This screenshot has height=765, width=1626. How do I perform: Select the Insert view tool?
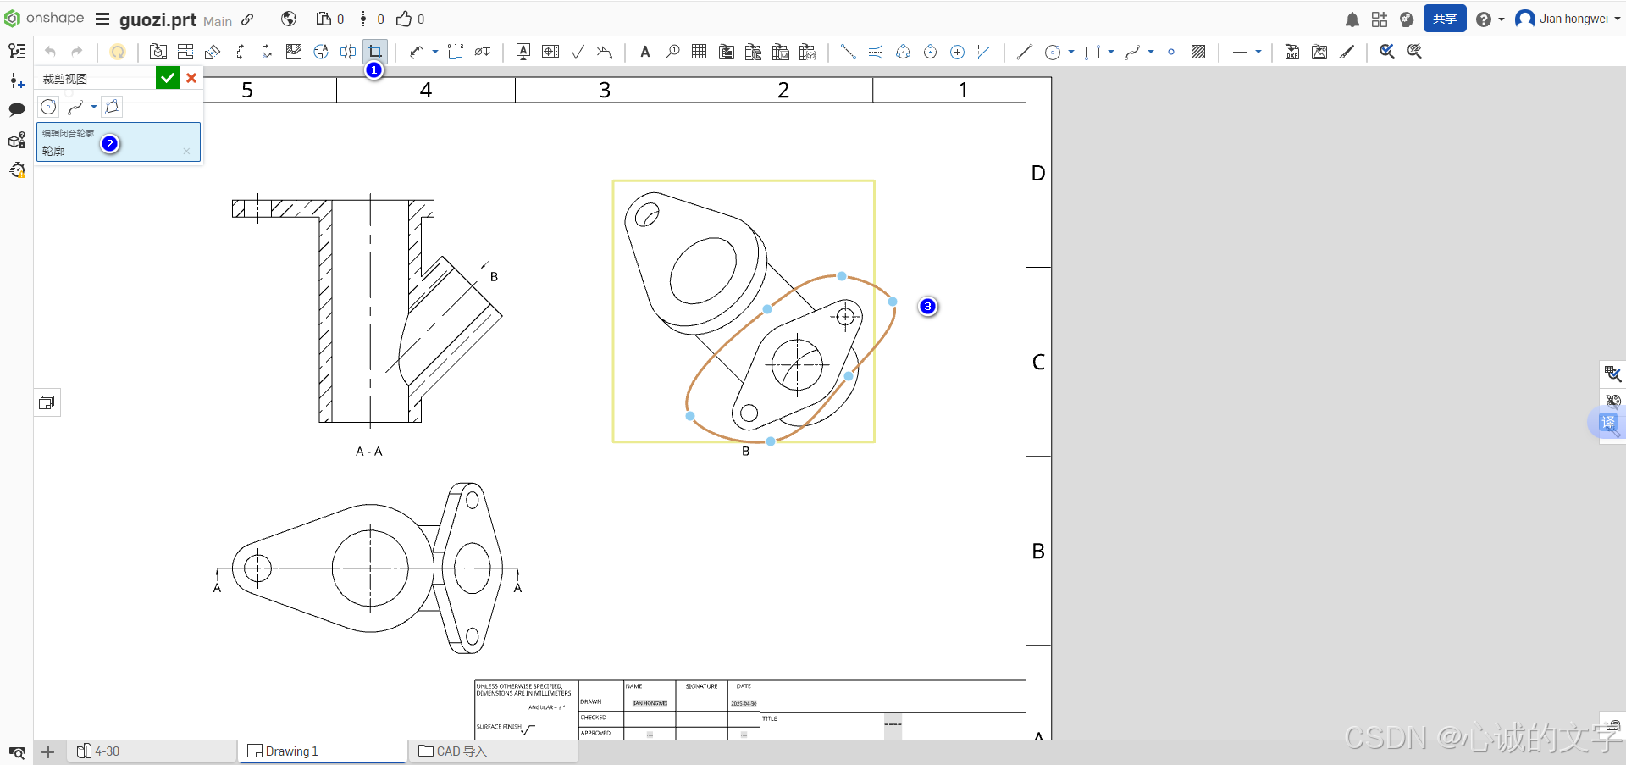(158, 52)
